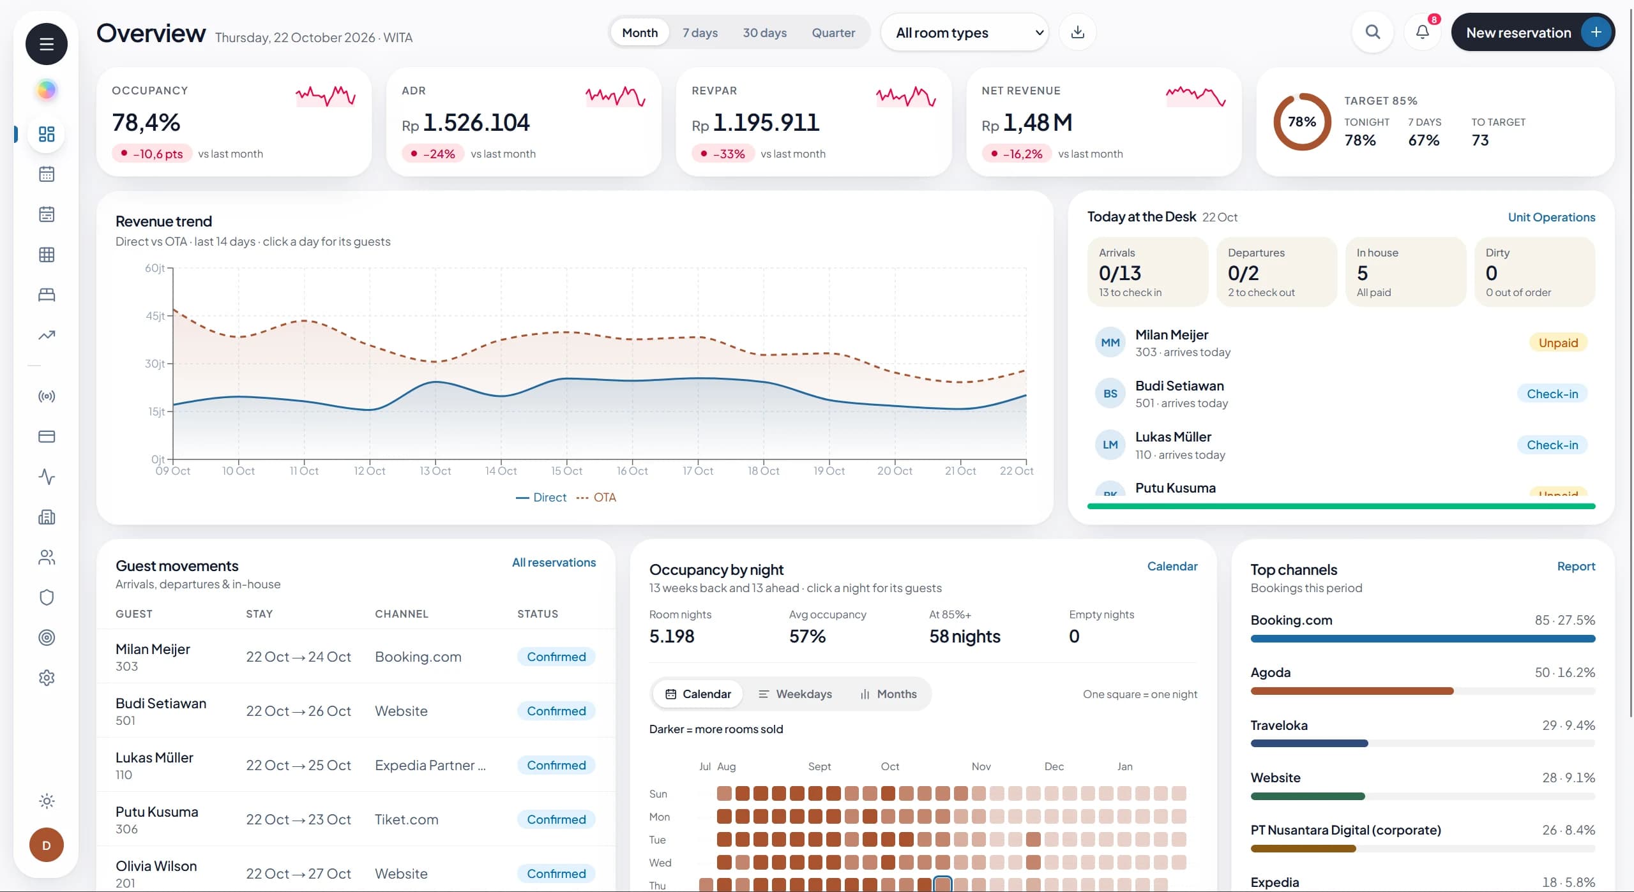This screenshot has height=892, width=1634.
Task: Select the Month period toggle
Action: tap(640, 33)
